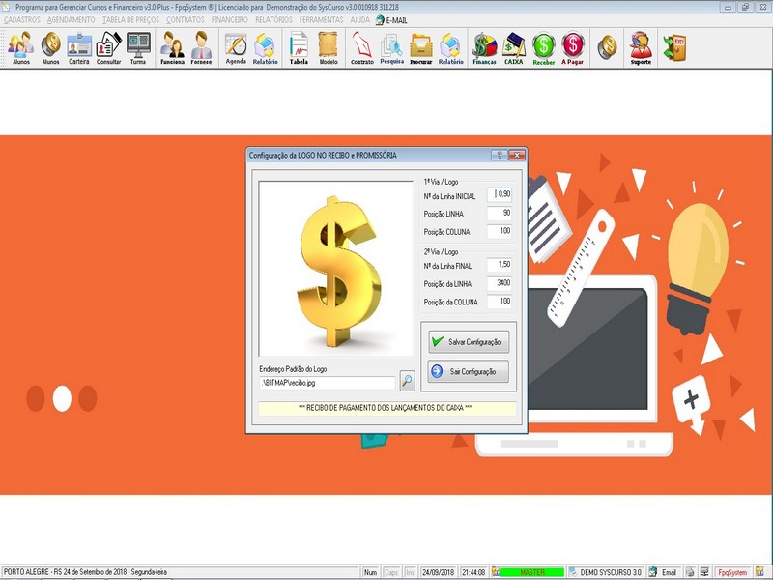773x580 pixels.
Task: Click the time 21:44:08 in status bar
Action: click(x=473, y=572)
